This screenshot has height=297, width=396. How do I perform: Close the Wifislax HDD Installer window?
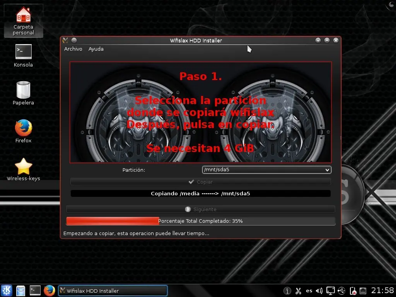[336, 40]
